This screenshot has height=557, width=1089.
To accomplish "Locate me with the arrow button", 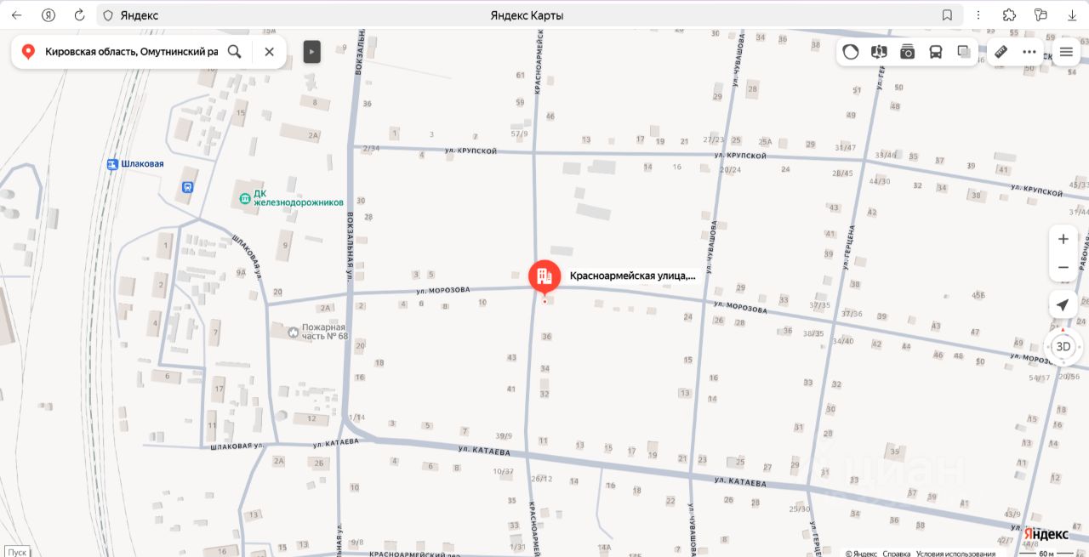I will pyautogui.click(x=1063, y=305).
